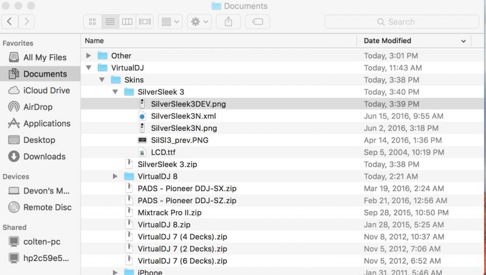Open the item arrangement dropdown
486x275 pixels.
point(170,22)
